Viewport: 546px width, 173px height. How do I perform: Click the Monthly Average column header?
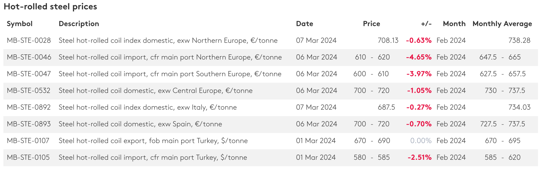point(502,24)
